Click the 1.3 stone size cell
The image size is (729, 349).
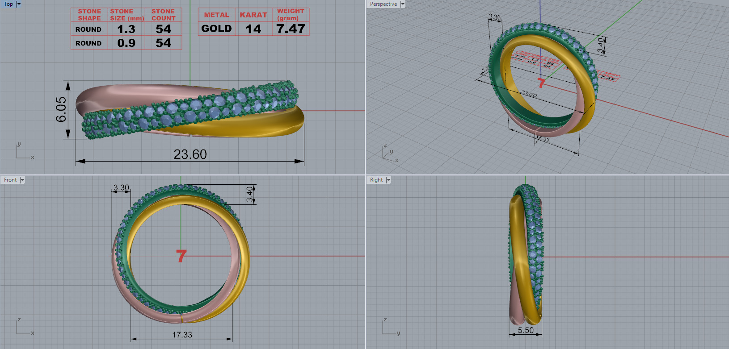(126, 29)
